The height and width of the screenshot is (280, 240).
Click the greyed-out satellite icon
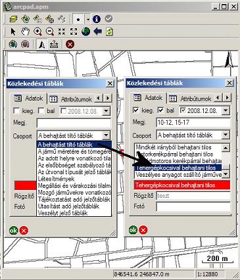click(x=61, y=19)
